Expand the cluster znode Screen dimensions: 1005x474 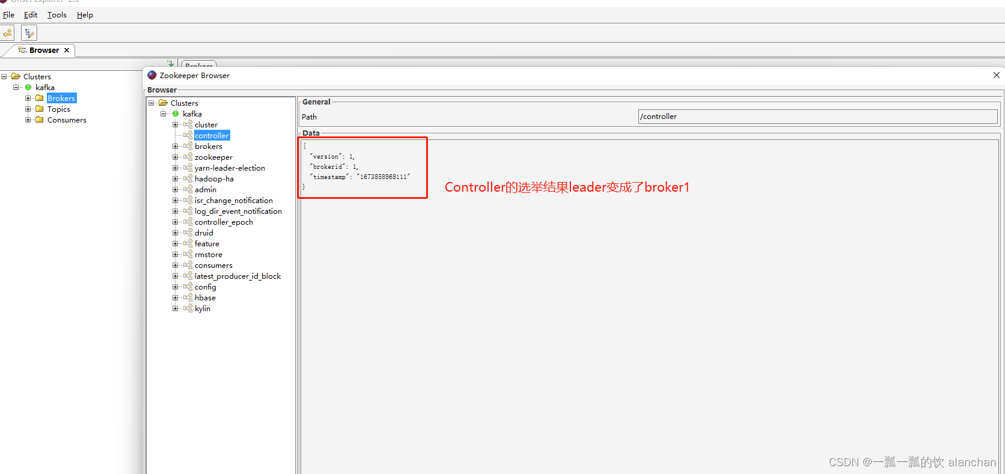[175, 124]
